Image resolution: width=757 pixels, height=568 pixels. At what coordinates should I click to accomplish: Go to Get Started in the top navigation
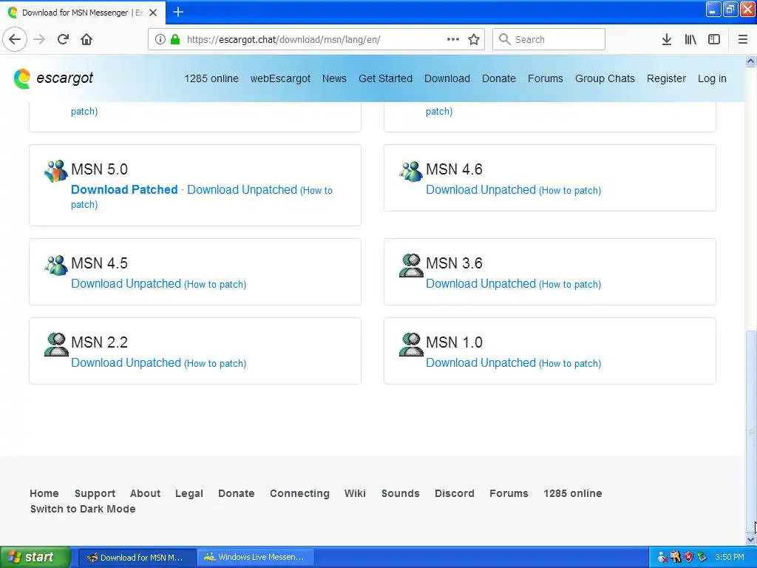pos(385,78)
